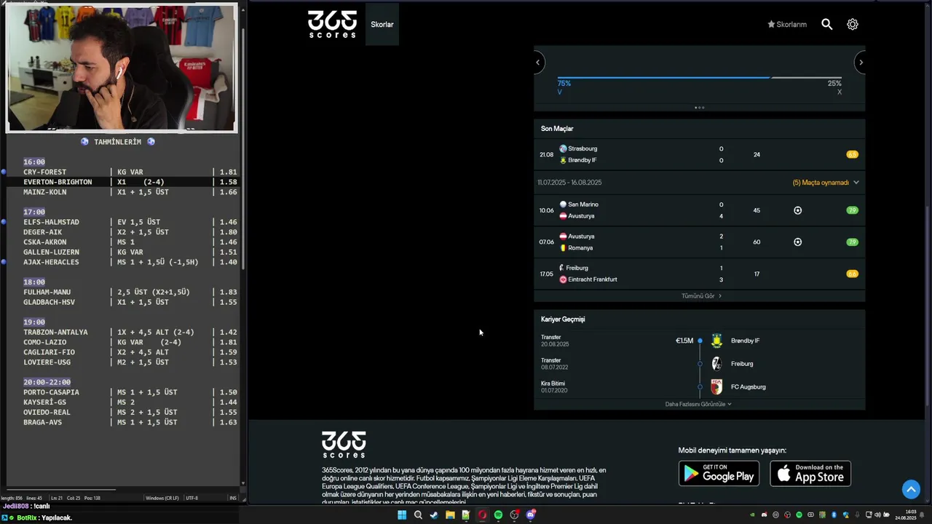Click goal ball icon in San Marino row

[x=797, y=210]
